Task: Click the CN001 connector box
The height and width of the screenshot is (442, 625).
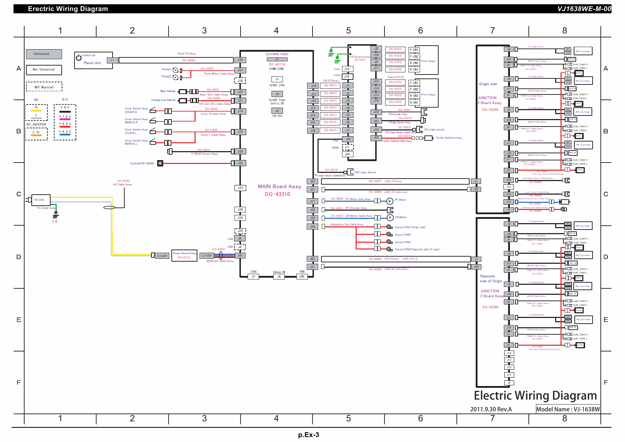Action: [x=162, y=256]
